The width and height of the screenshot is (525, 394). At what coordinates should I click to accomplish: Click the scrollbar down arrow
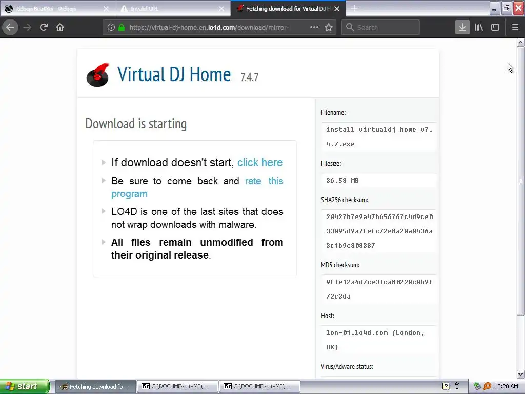521,374
